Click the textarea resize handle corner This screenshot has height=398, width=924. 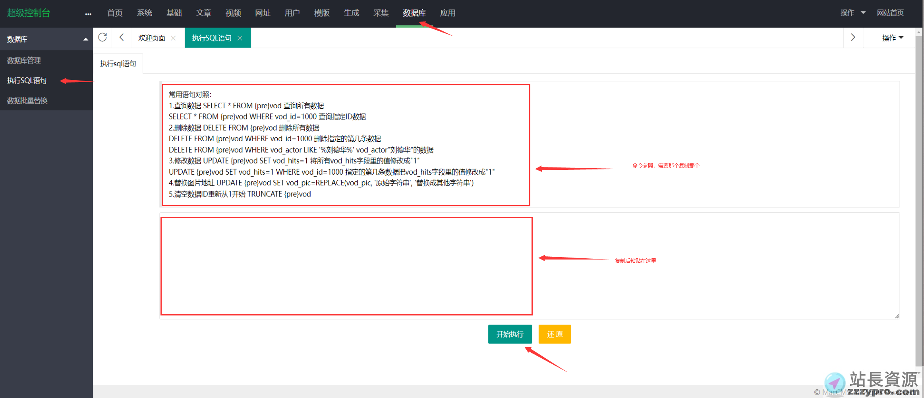tap(897, 316)
